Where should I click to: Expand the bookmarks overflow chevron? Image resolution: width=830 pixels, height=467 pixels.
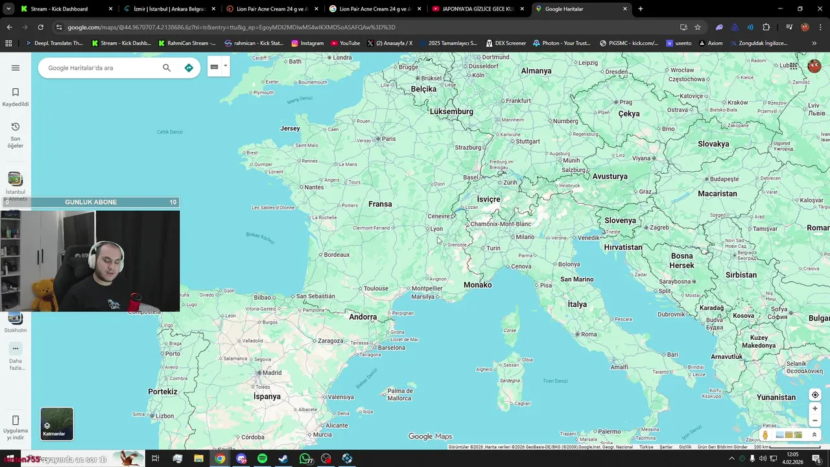(814, 43)
